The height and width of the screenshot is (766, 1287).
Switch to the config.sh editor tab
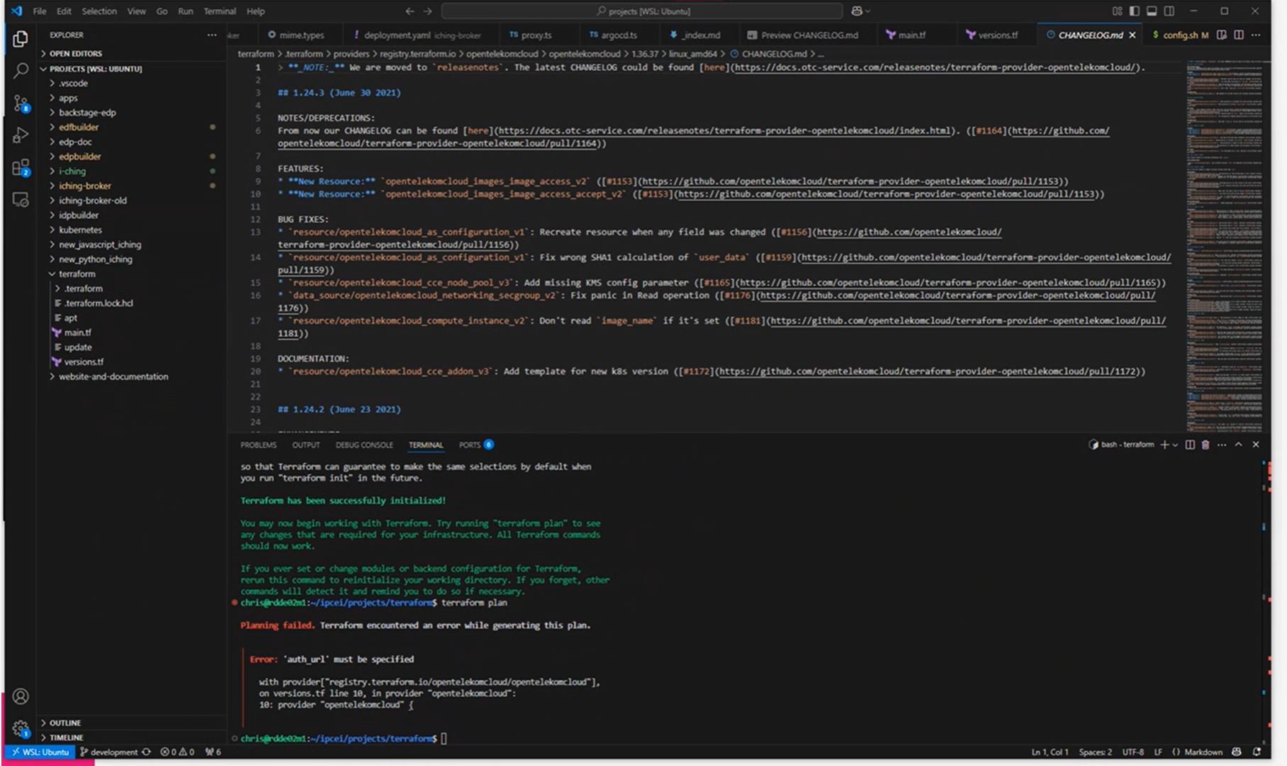(x=1180, y=35)
